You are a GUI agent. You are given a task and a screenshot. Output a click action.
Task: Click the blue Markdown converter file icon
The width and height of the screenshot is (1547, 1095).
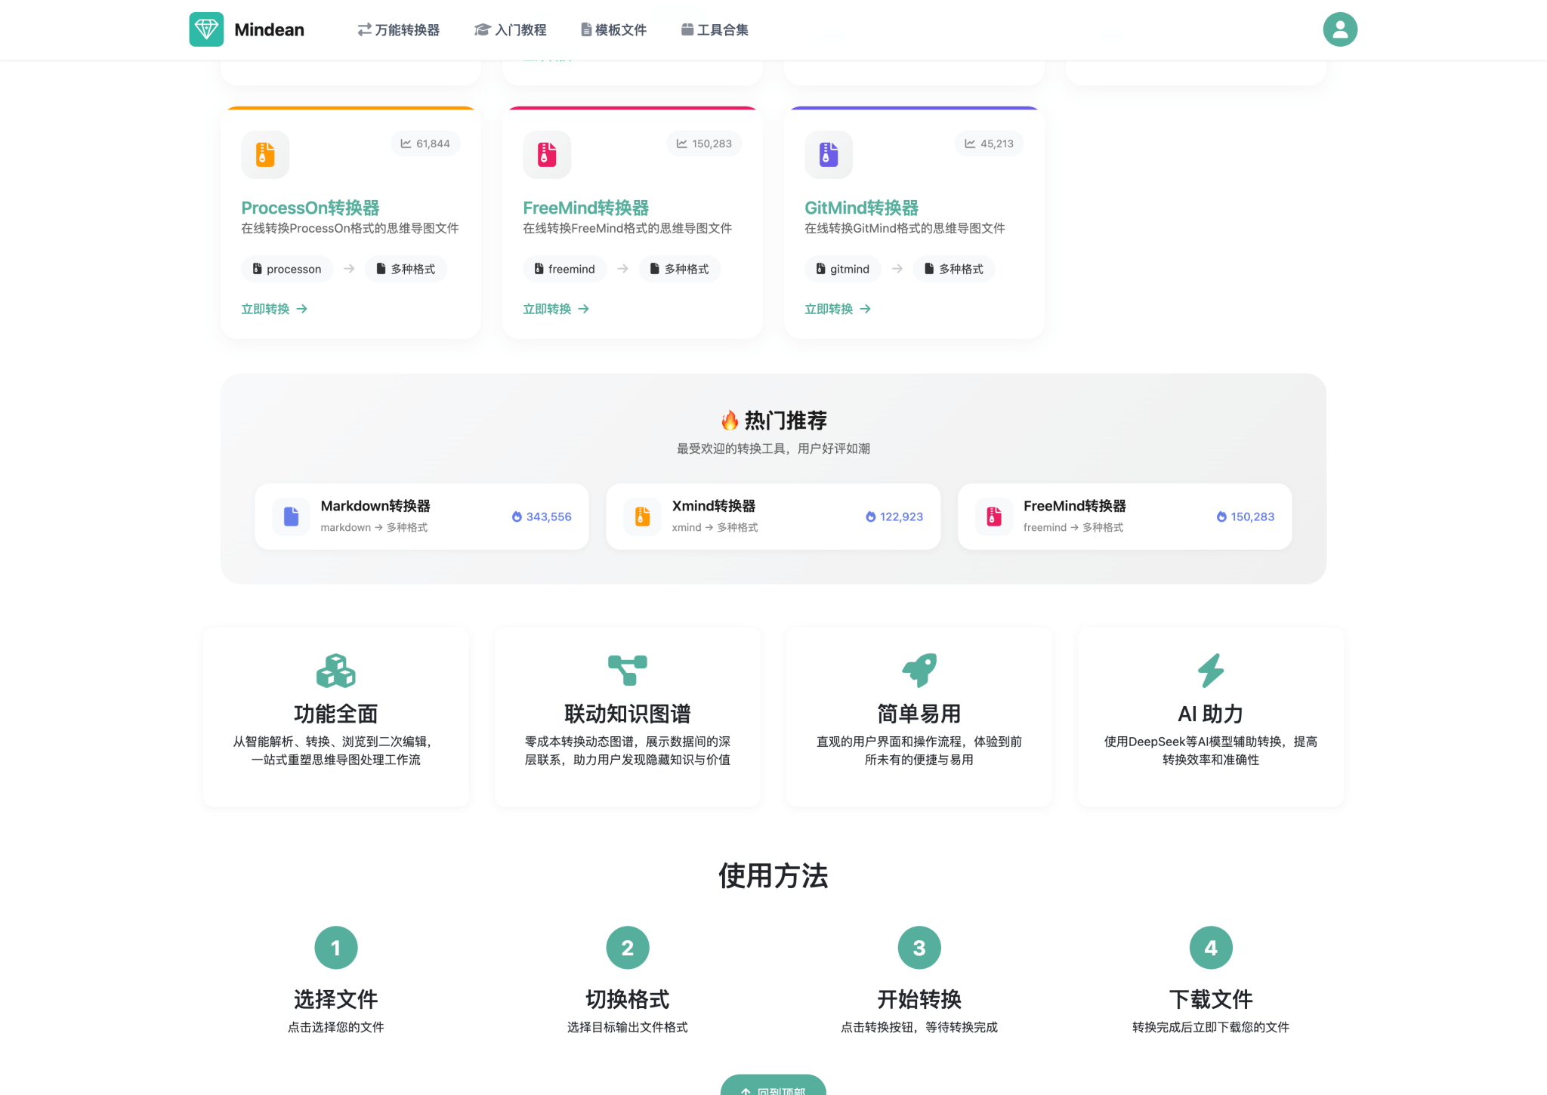tap(291, 517)
